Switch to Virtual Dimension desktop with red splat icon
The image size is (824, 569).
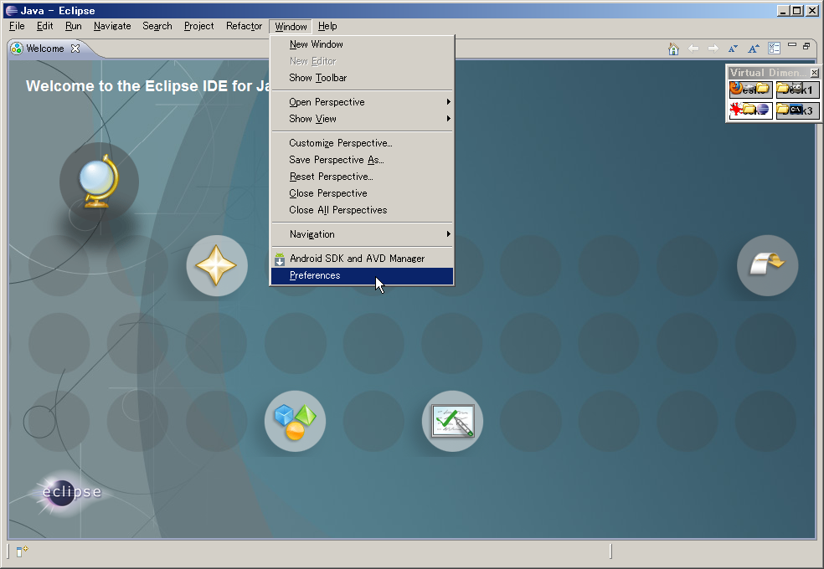[750, 110]
